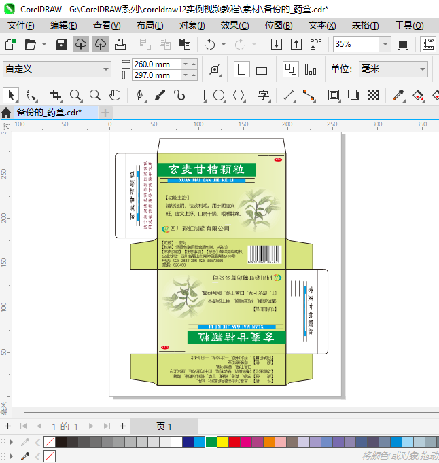Expand the undo history dropdown

coord(224,44)
